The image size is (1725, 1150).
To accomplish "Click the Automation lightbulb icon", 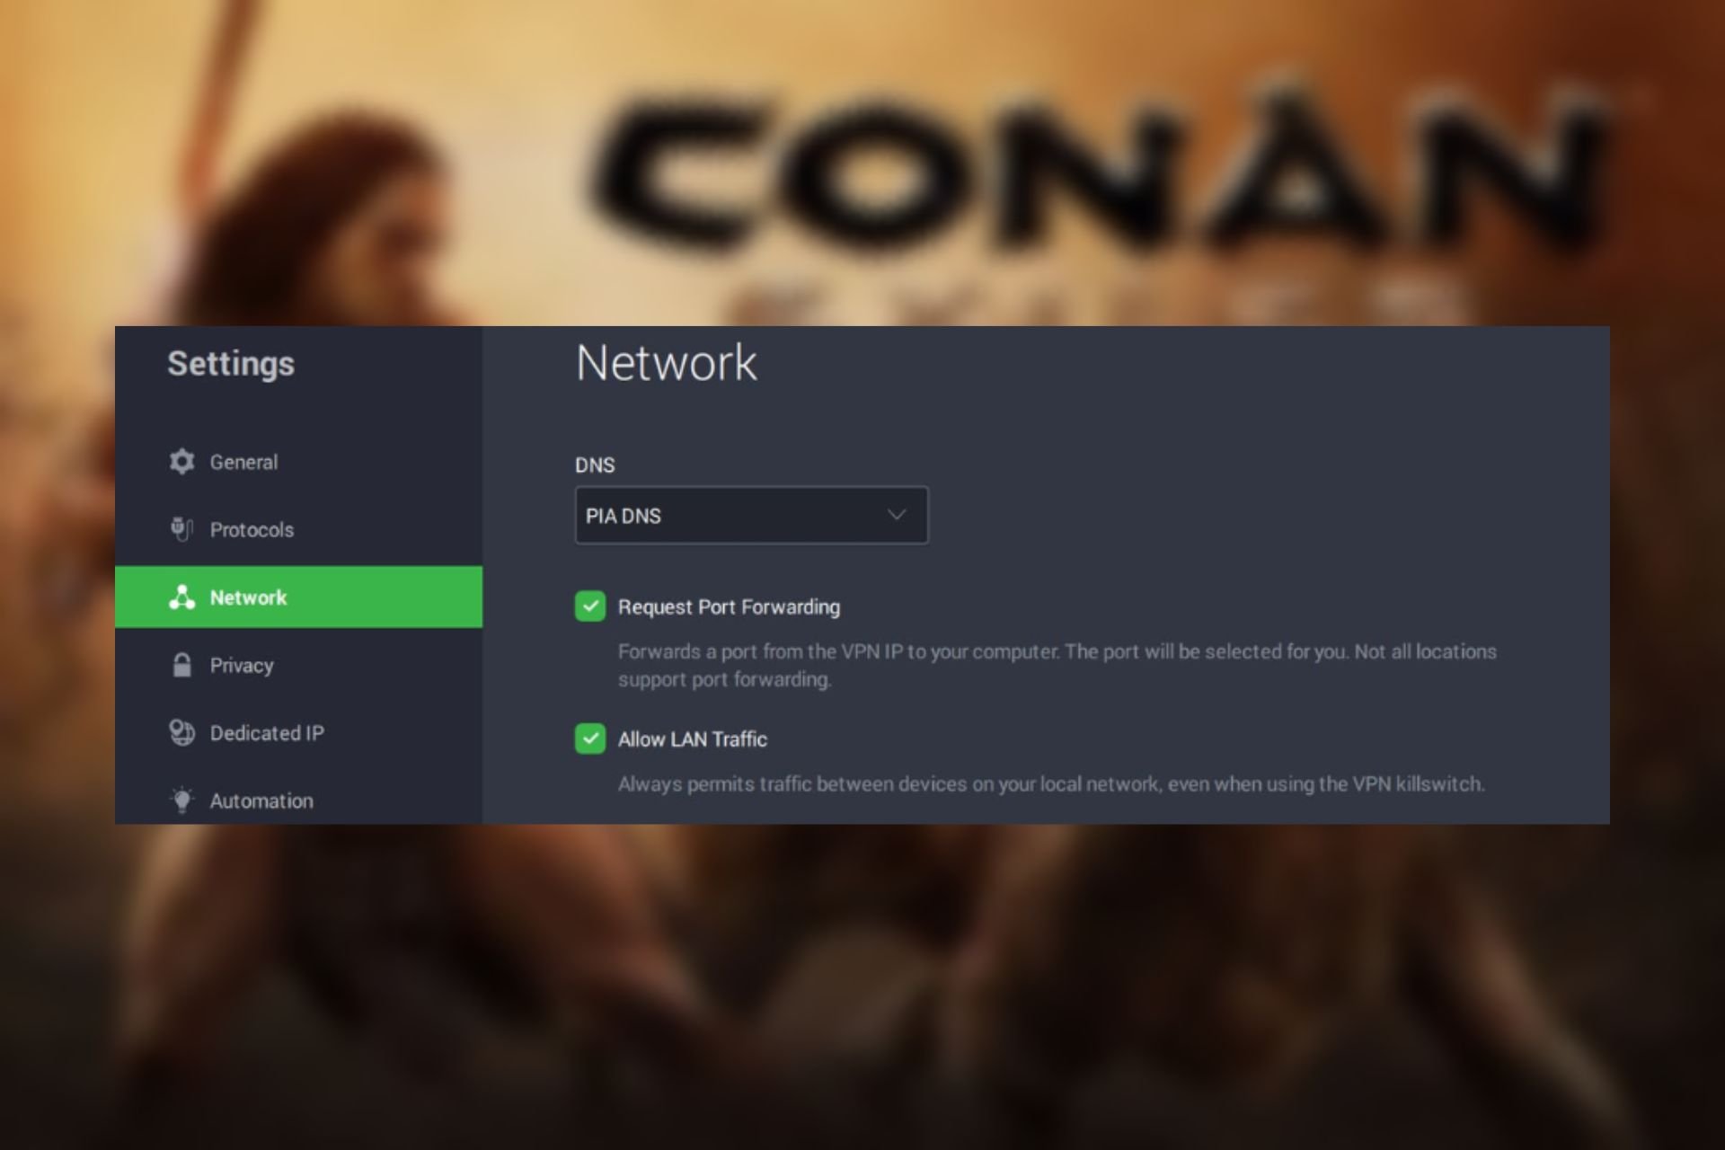I will tap(181, 800).
